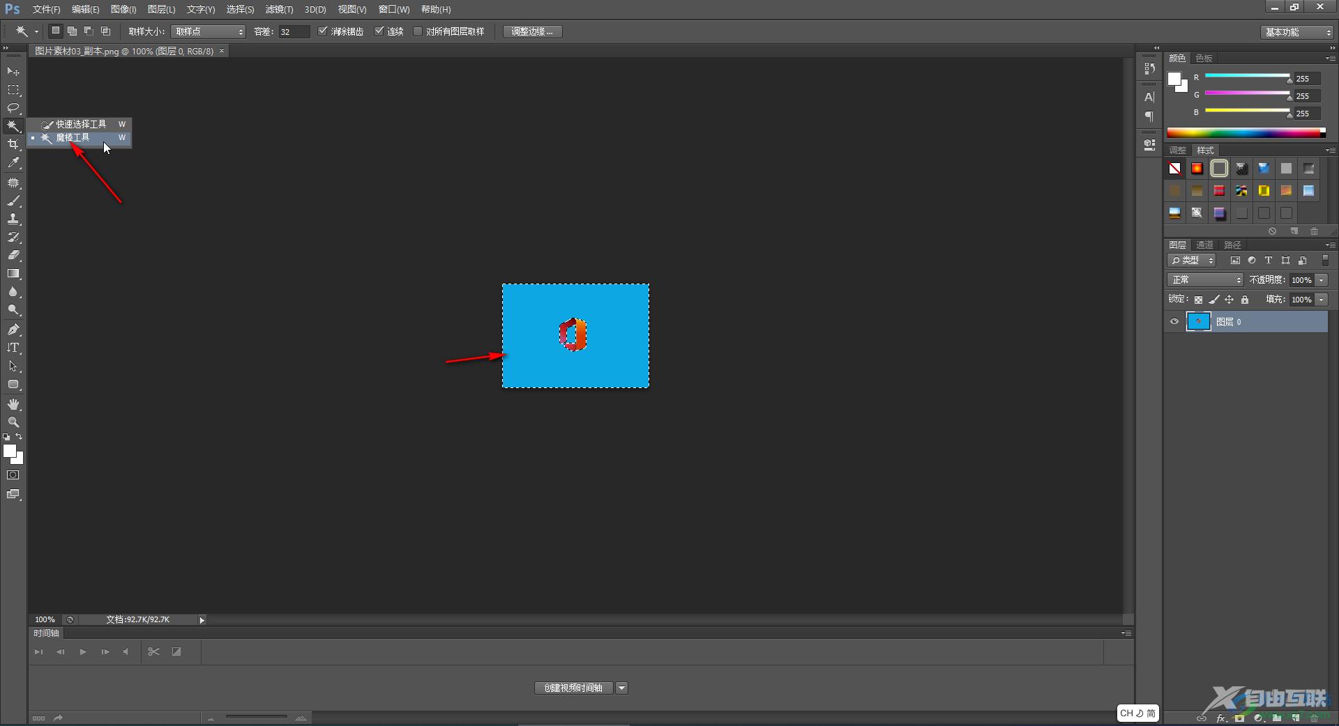Viewport: 1339px width, 726px height.
Task: Toggle the Contiguous checkbox
Action: pyautogui.click(x=379, y=31)
